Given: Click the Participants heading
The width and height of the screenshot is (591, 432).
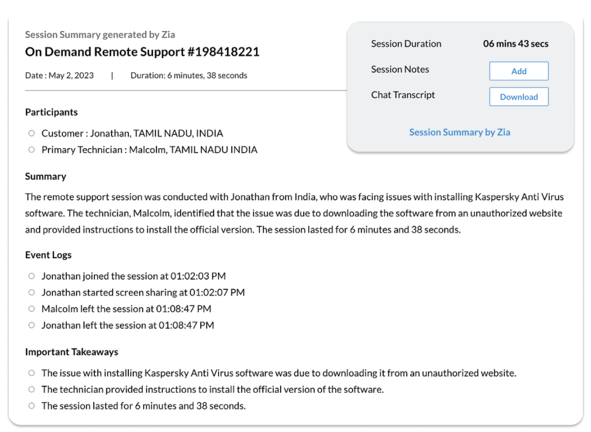Looking at the screenshot, I should (51, 112).
